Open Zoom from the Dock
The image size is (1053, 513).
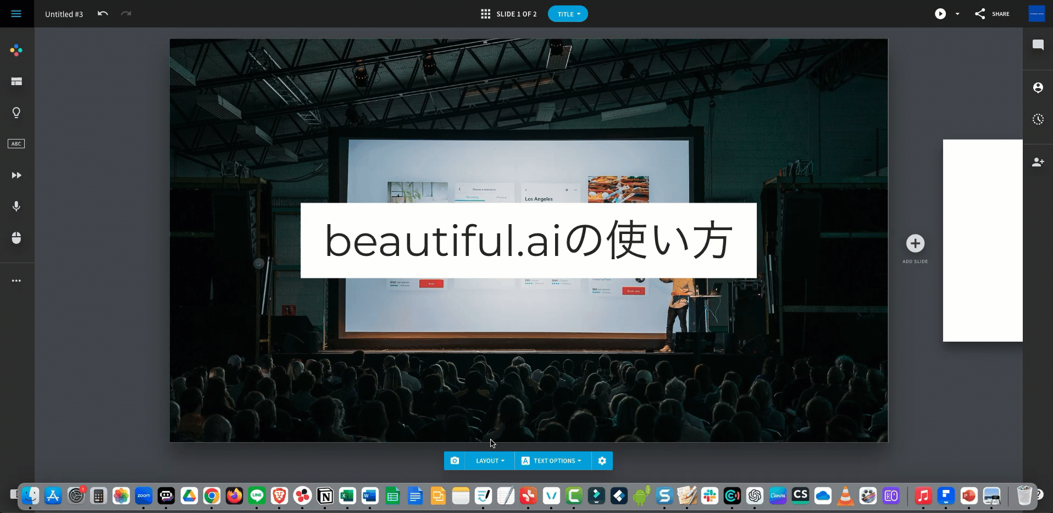pyautogui.click(x=144, y=496)
